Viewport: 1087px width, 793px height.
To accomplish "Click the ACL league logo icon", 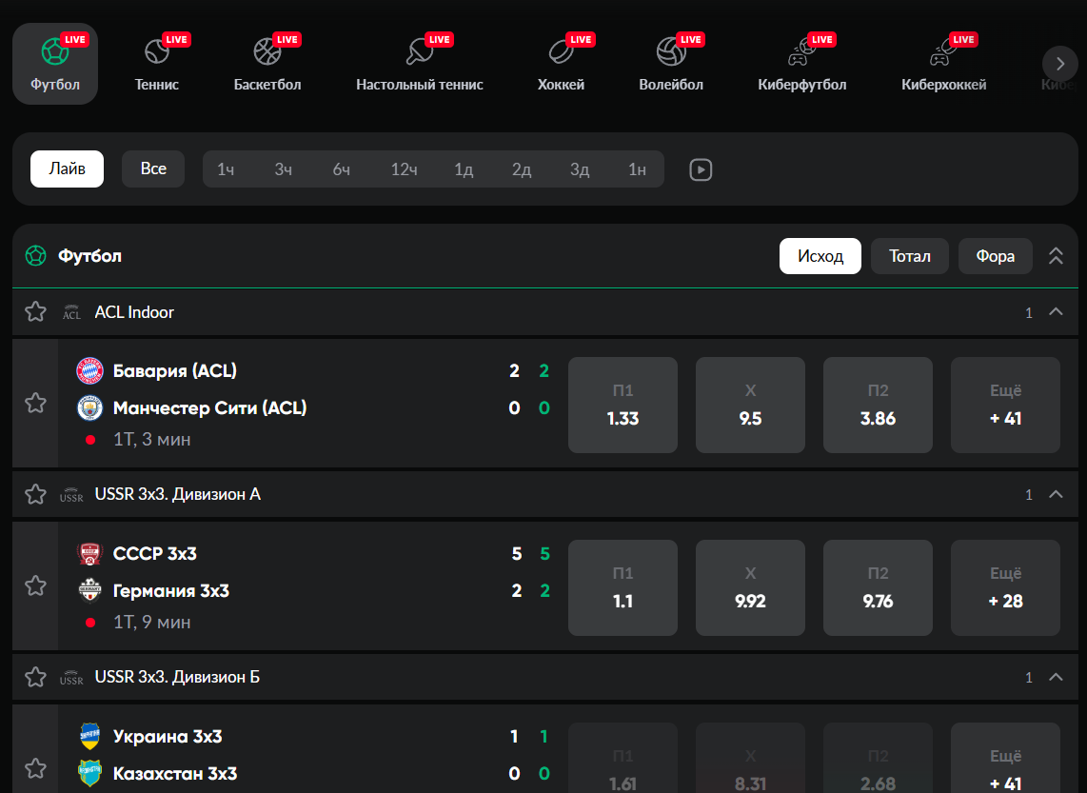I will click(71, 312).
